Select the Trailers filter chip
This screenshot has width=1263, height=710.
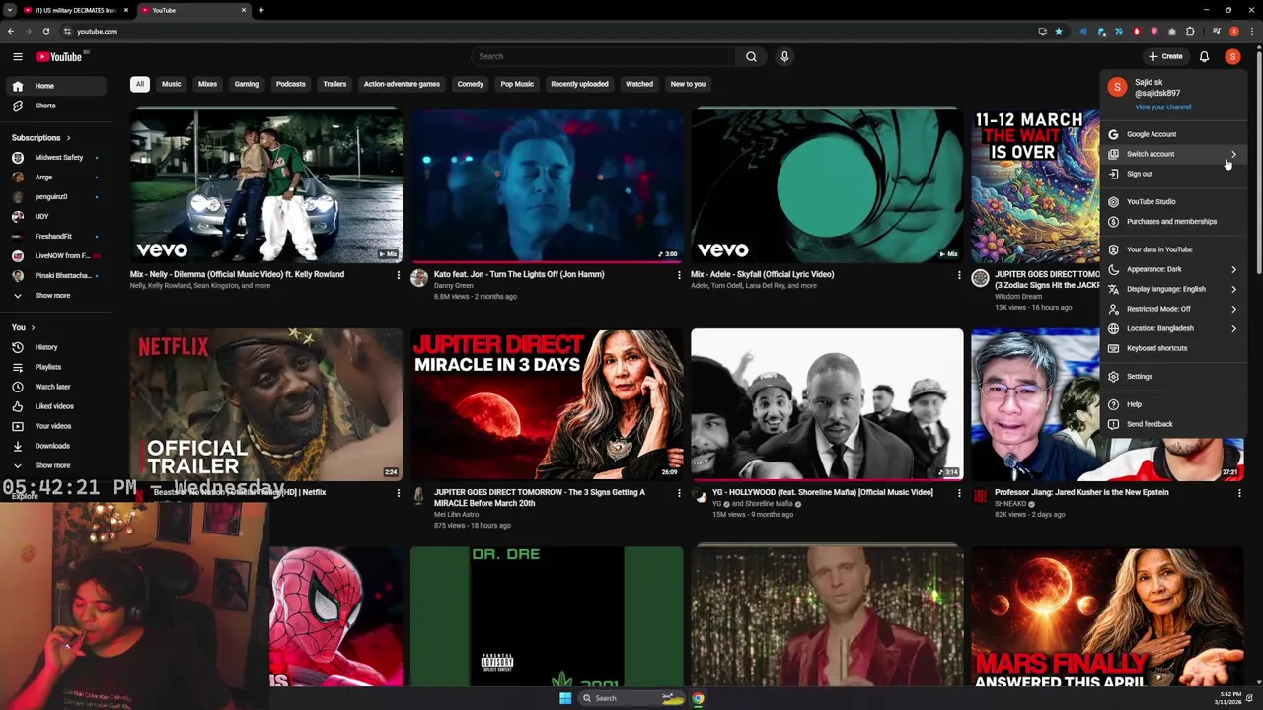pos(334,84)
